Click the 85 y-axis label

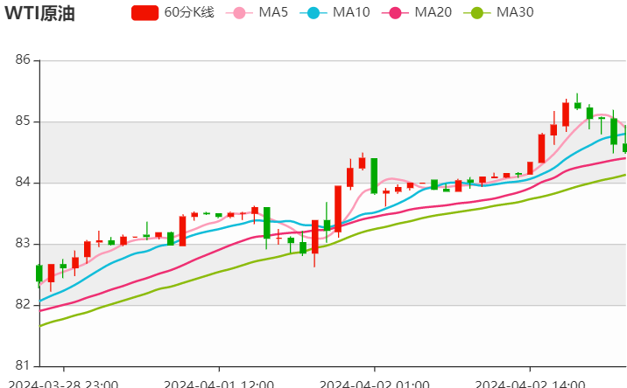(x=23, y=121)
